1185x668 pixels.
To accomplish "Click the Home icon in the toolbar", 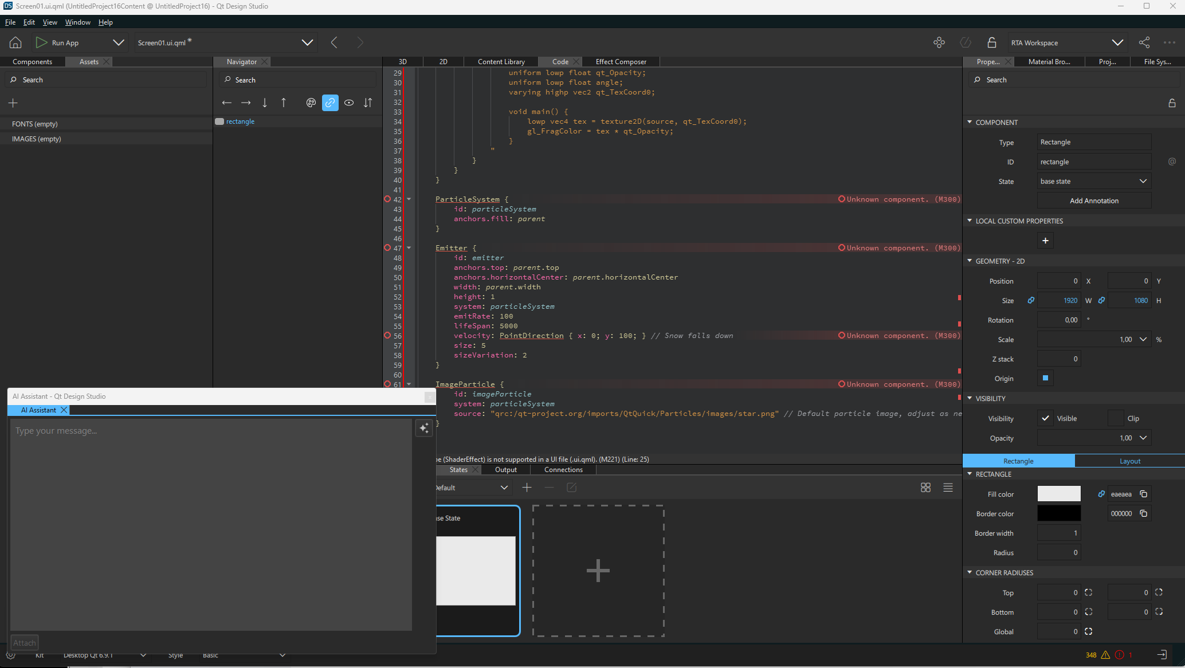I will (x=15, y=42).
